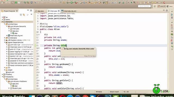The image size is (174, 97).
Task: Select hibernate.cfg.xml in Project Explorer tree
Action: [x=15, y=36]
